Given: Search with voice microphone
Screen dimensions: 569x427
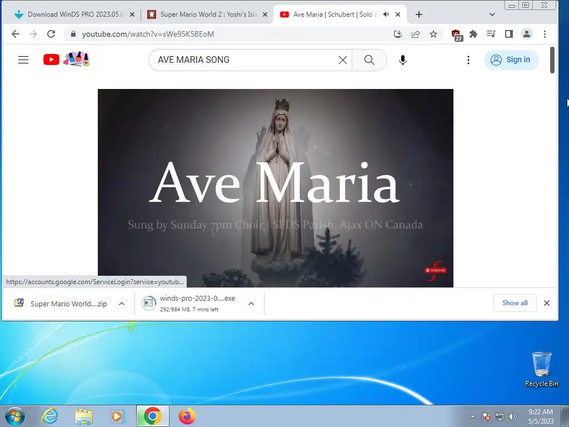Looking at the screenshot, I should [402, 60].
